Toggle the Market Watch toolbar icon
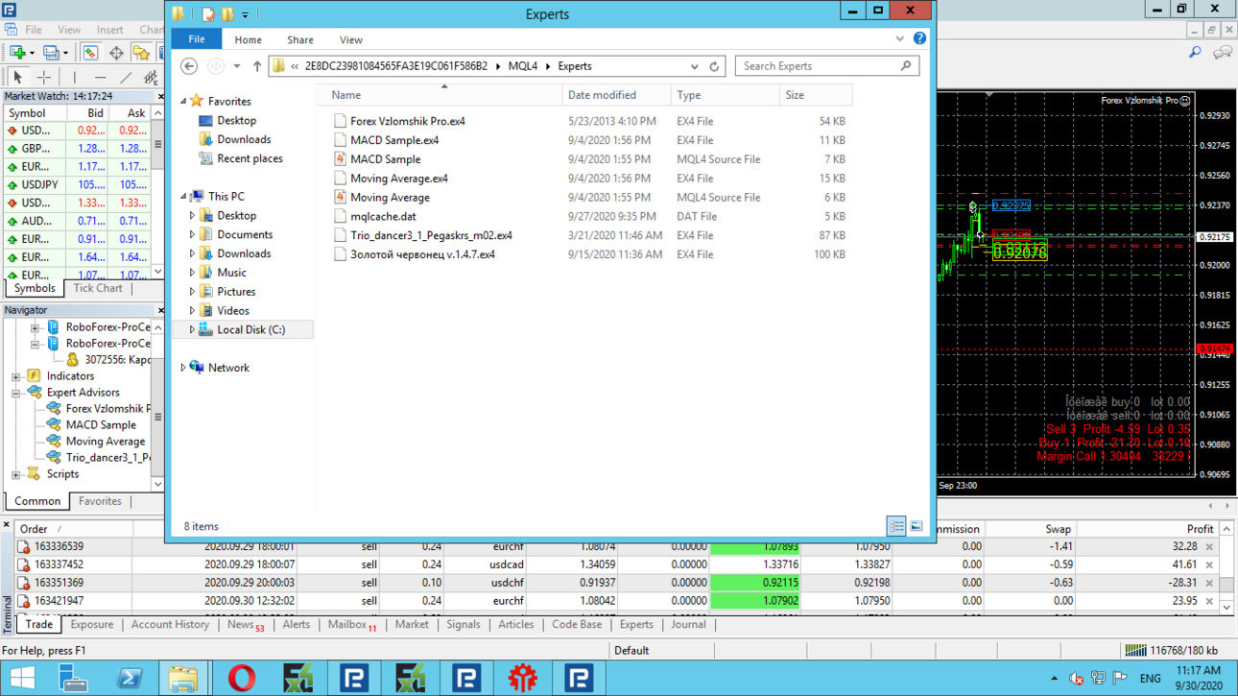Viewport: 1238px width, 696px height. (x=90, y=53)
